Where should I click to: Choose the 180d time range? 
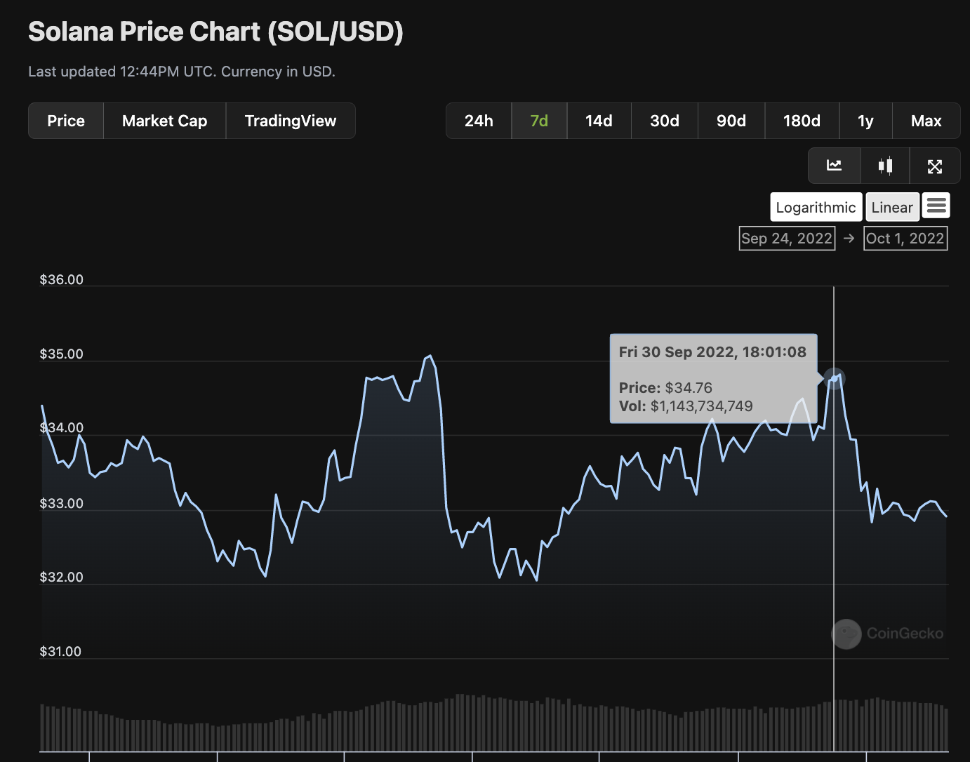click(802, 121)
